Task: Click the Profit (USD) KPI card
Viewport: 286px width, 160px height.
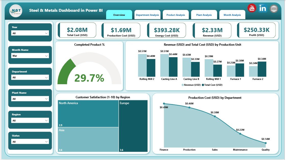Action: [256, 30]
